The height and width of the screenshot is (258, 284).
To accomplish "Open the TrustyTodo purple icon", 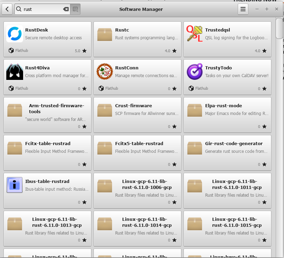I will (194, 72).
